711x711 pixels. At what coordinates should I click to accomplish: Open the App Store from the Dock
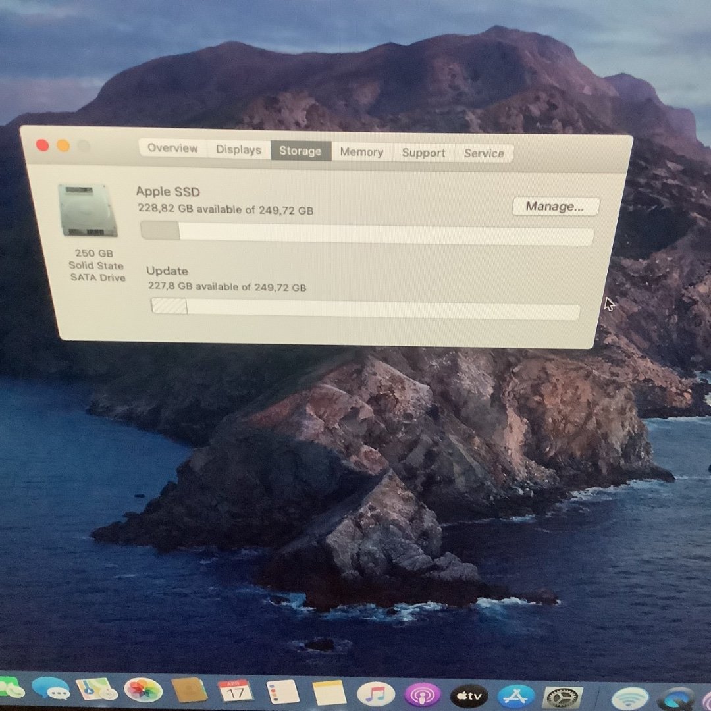pos(515,697)
